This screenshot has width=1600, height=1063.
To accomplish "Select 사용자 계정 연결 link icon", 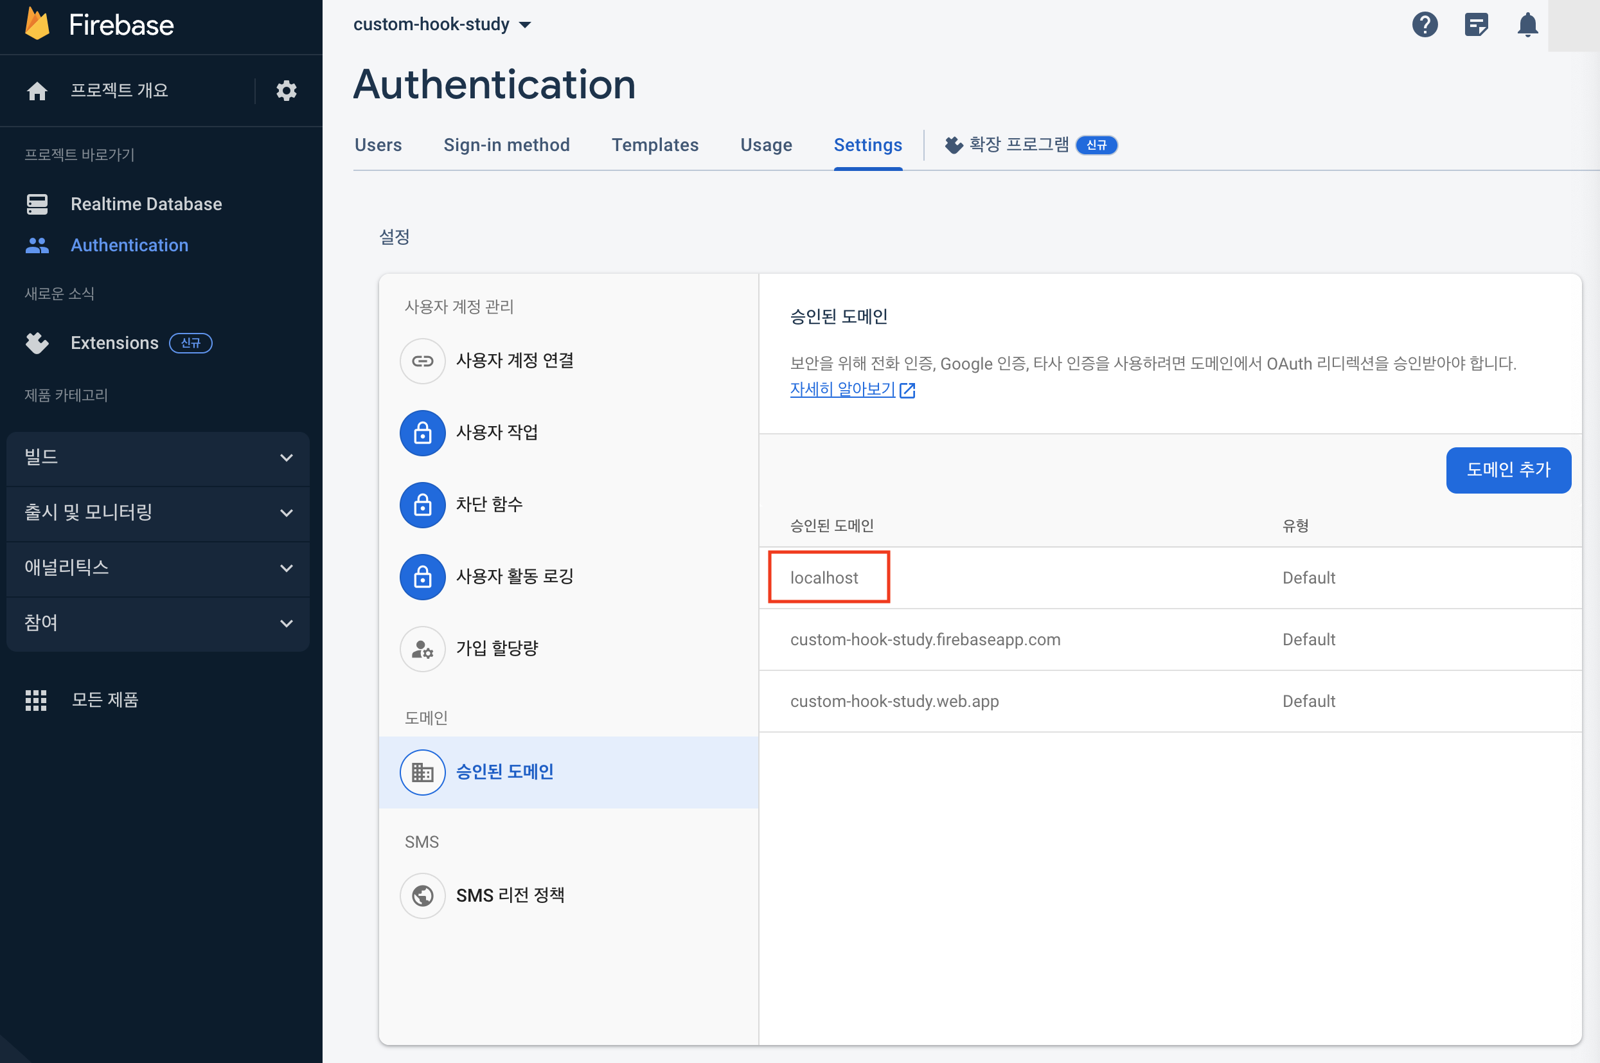I will coord(422,361).
